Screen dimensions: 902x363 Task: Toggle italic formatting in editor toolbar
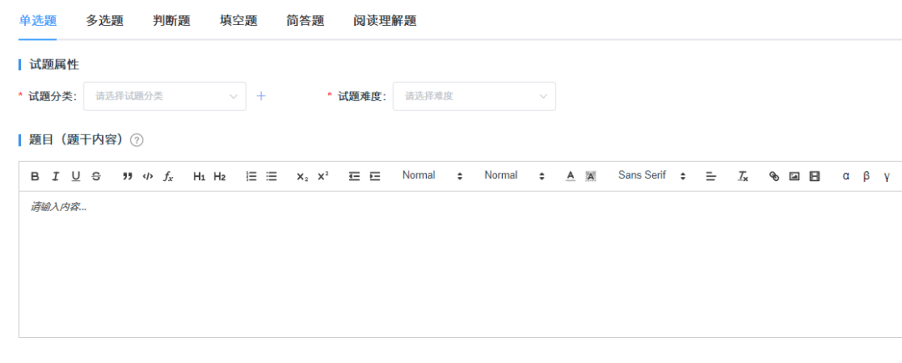coord(55,176)
